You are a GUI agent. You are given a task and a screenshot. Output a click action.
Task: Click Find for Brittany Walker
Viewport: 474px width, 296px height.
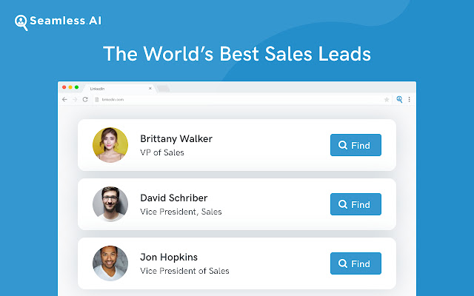coord(355,145)
